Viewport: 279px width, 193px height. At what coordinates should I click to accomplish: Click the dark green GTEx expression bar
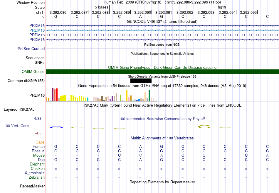click(x=149, y=96)
